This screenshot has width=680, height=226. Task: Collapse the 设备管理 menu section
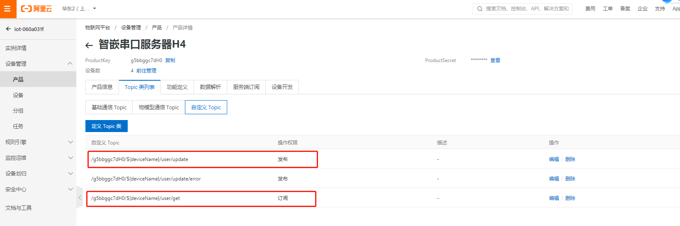70,64
